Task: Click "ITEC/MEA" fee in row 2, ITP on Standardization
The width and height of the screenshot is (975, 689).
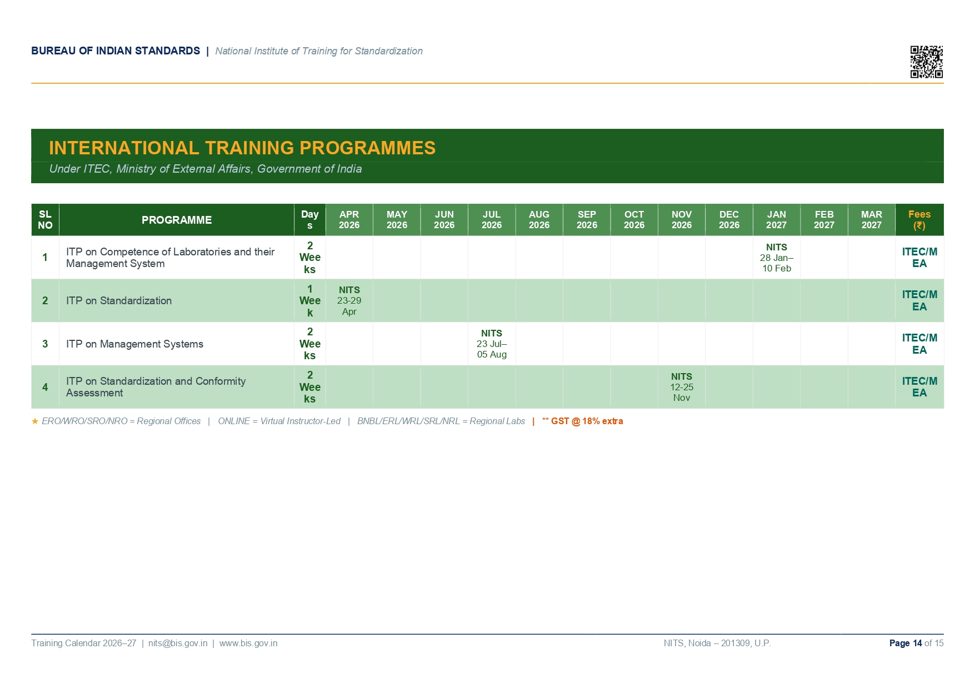Action: pyautogui.click(x=919, y=301)
